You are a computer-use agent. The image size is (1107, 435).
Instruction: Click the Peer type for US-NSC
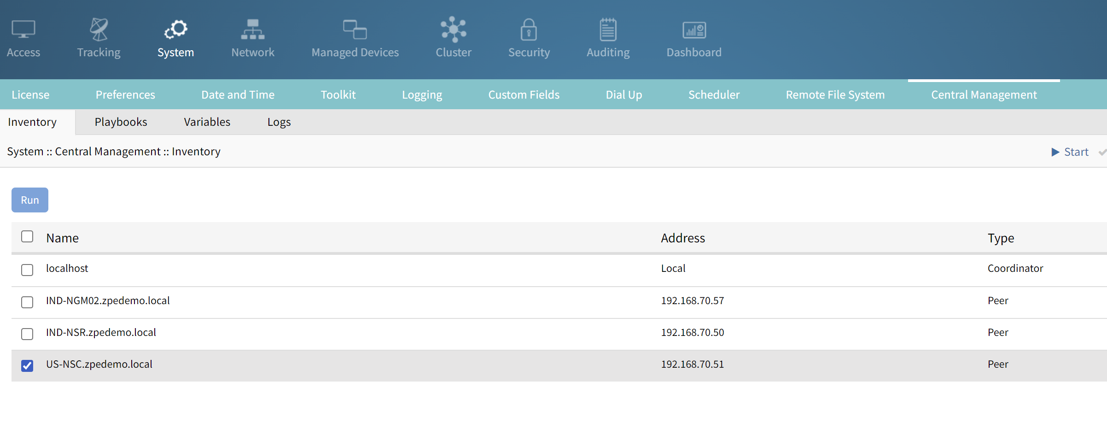pos(998,364)
